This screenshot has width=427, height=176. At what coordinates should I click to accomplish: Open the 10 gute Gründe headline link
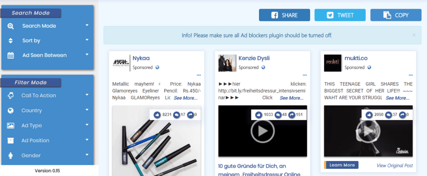[259, 170]
